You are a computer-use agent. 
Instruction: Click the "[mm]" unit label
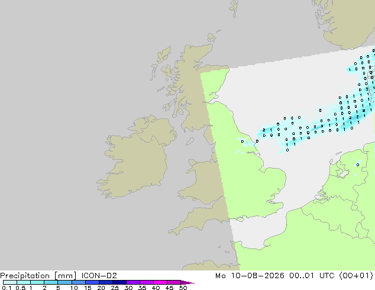click(65, 276)
